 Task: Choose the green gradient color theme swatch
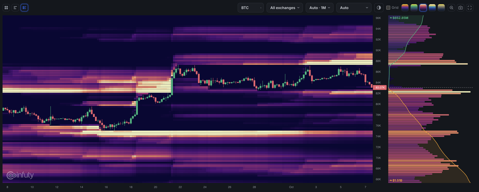coord(414,8)
